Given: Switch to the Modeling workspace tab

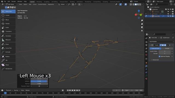Looking at the screenshot, I should pyautogui.click(x=39, y=2).
